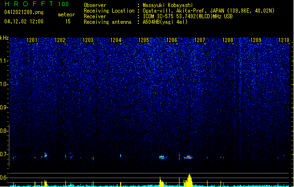
Task: Click the 1210 time marker
Action: click(x=284, y=40)
